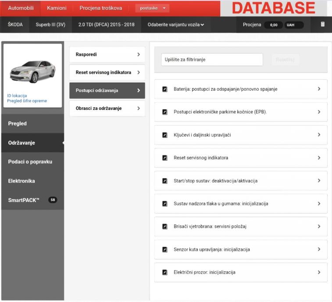This screenshot has width=332, height=302.
Task: Click document icon beside Senzor kuta upravljanja
Action: (165, 249)
